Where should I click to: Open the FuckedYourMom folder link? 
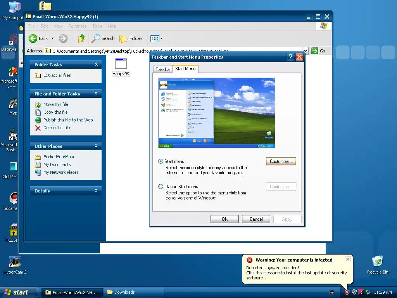(x=59, y=157)
